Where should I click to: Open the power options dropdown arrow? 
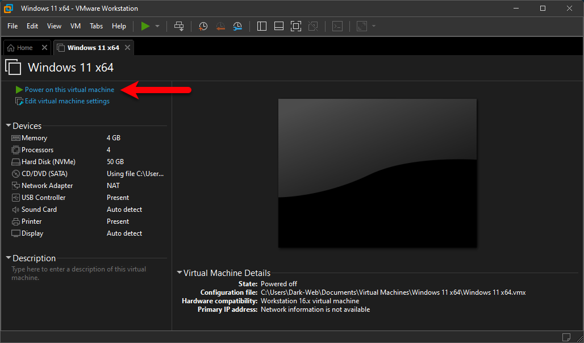point(157,26)
